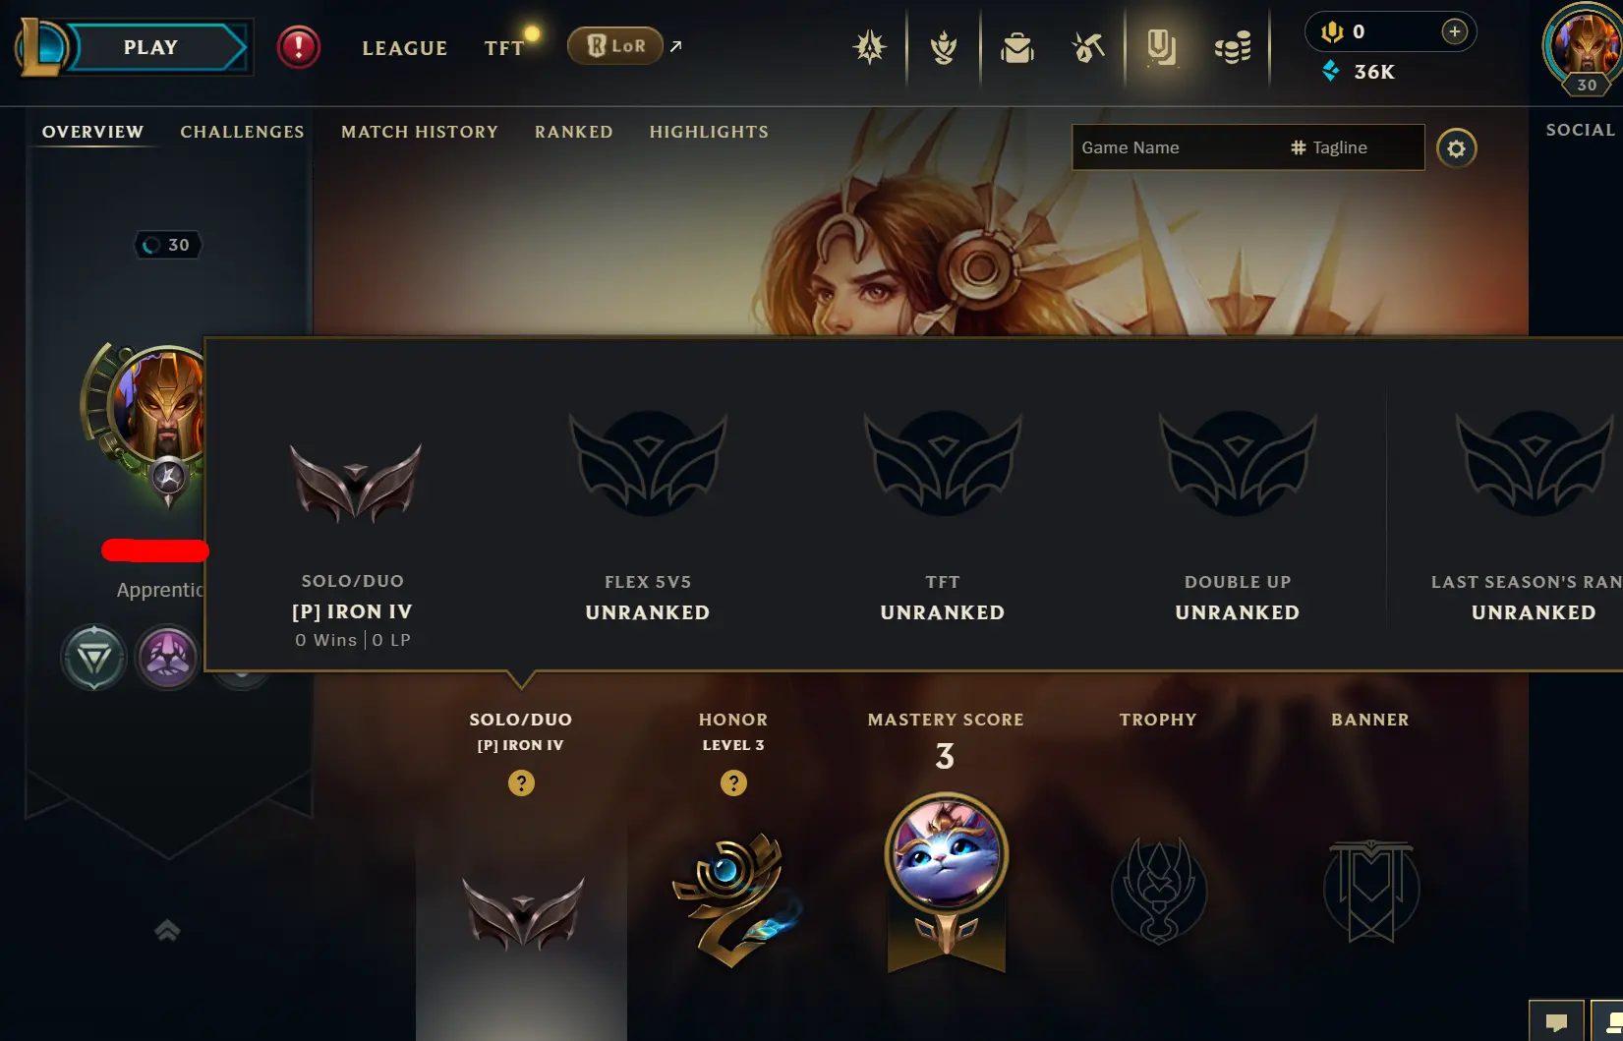Click the red alert notification icon
Screen dimensions: 1623x1041
coord(298,47)
